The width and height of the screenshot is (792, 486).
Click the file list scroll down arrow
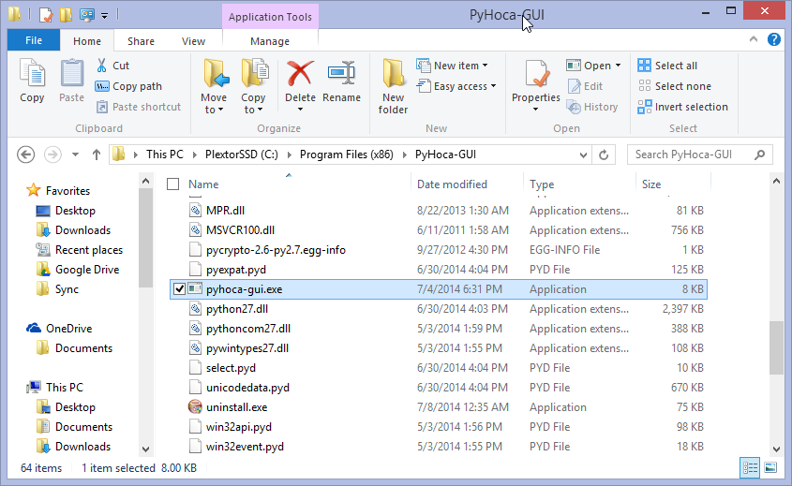776,449
